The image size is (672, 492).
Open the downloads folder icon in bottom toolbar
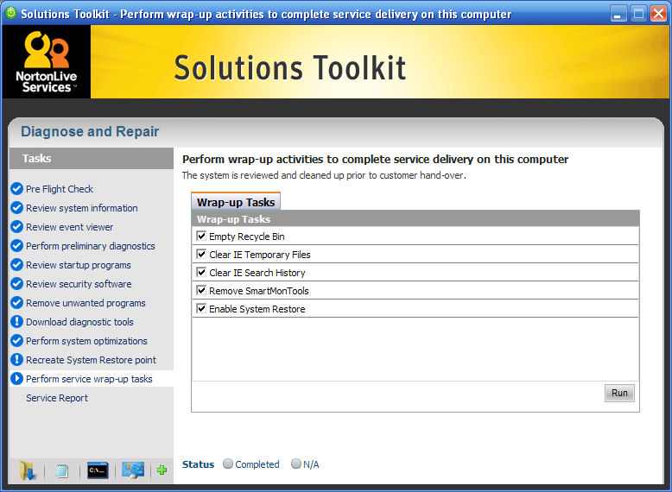pos(28,470)
